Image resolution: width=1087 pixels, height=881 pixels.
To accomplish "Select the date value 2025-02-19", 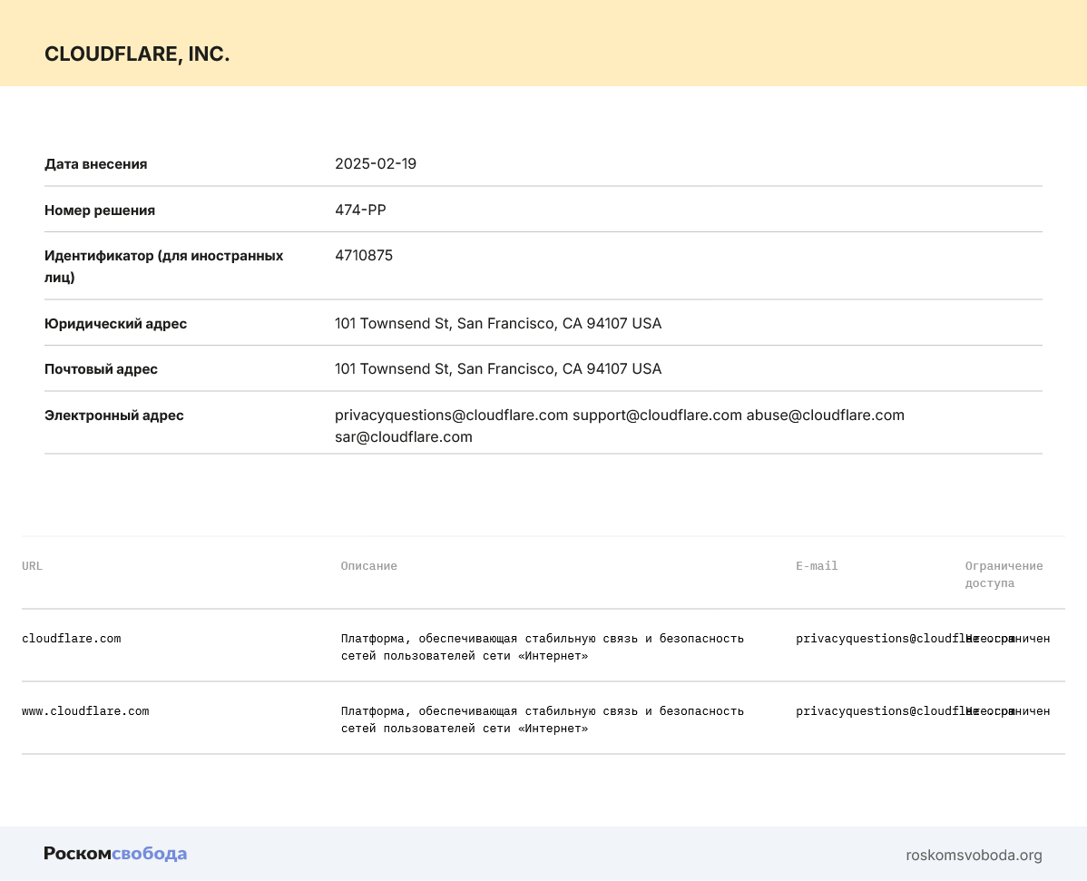I will point(375,163).
